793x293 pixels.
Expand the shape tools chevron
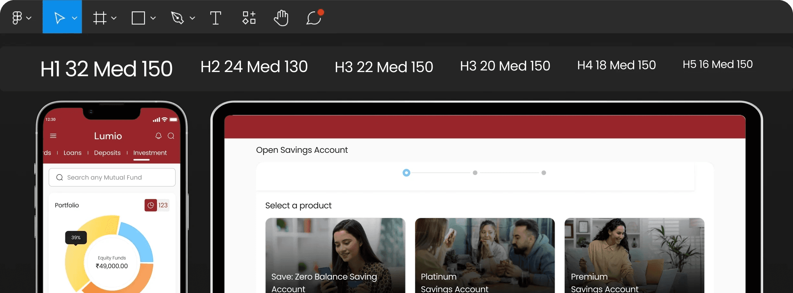(x=153, y=18)
